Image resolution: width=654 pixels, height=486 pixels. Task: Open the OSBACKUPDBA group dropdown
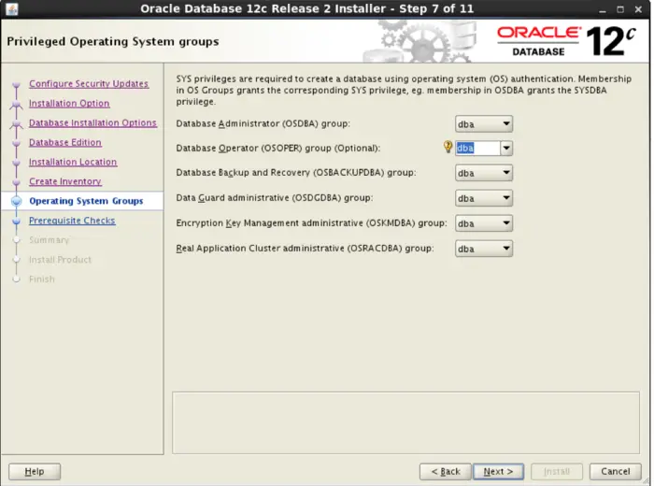tap(484, 173)
